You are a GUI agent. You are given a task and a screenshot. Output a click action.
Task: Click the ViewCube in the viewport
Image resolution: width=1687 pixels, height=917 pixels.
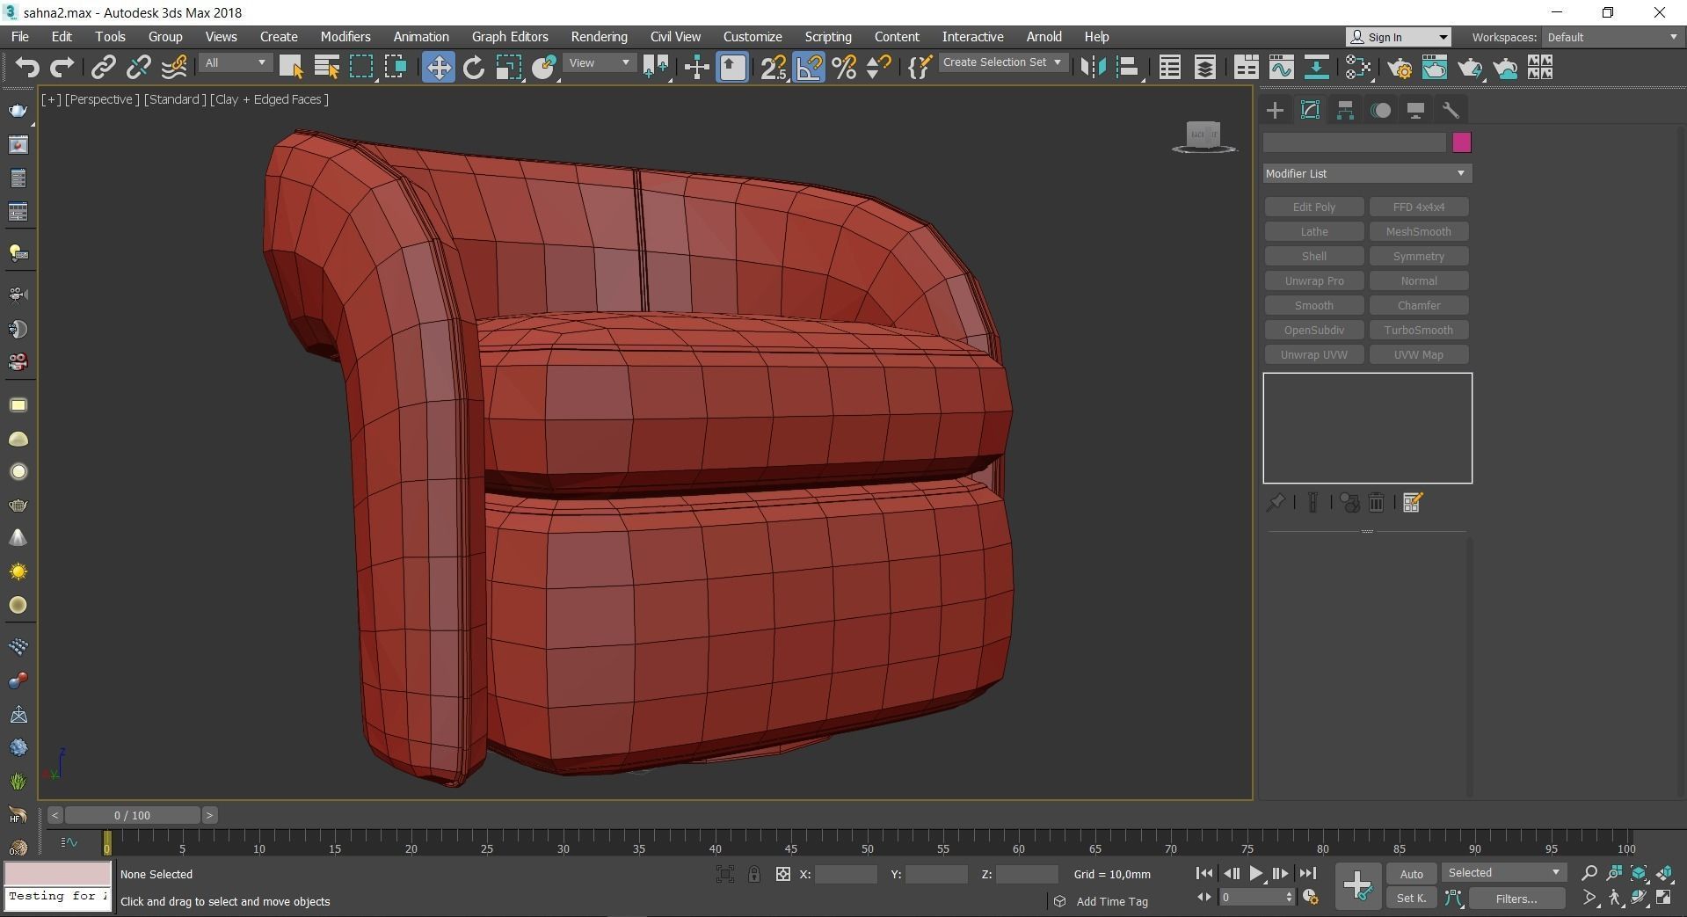click(x=1203, y=135)
